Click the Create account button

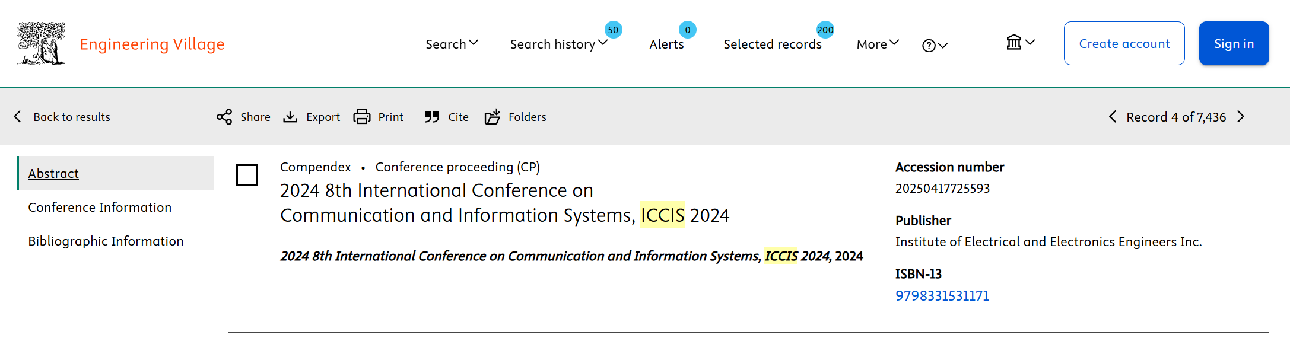click(x=1124, y=43)
